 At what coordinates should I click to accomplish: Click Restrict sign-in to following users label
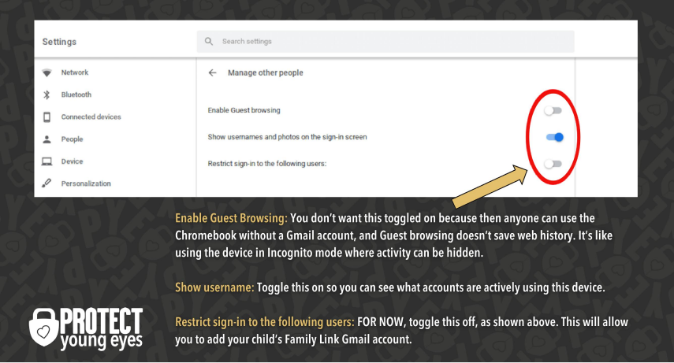click(267, 164)
